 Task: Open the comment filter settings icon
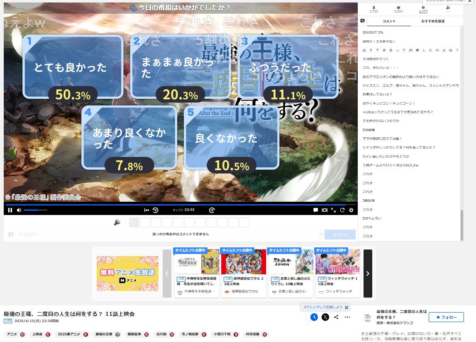point(362,21)
